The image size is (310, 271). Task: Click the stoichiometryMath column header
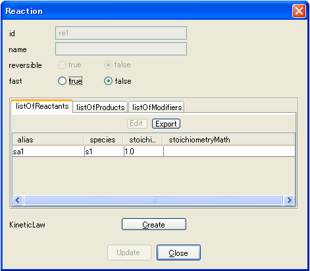pos(228,140)
